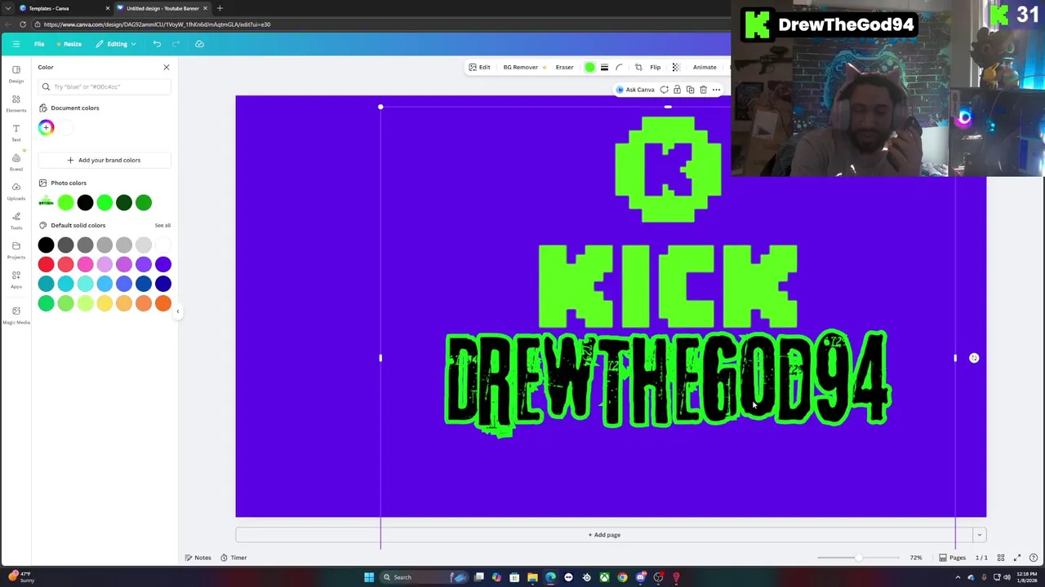Open the Magic Media panel
Screen dimensions: 1045x587
(x=16, y=315)
